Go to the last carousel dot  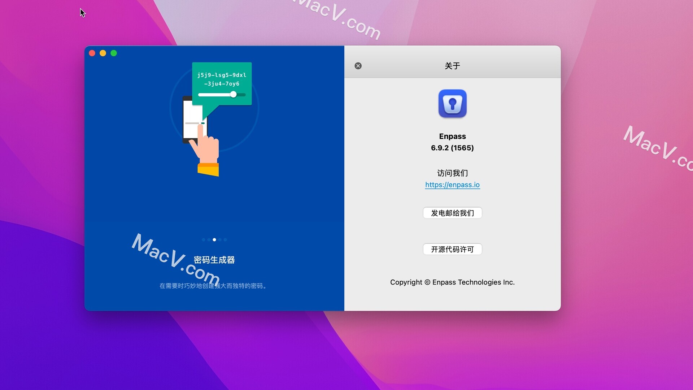click(225, 239)
